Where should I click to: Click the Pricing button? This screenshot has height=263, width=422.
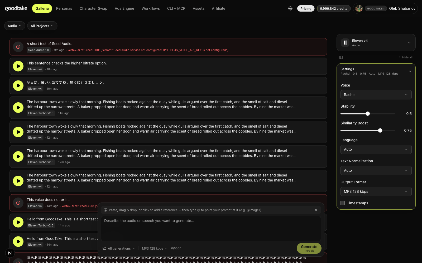pyautogui.click(x=306, y=8)
